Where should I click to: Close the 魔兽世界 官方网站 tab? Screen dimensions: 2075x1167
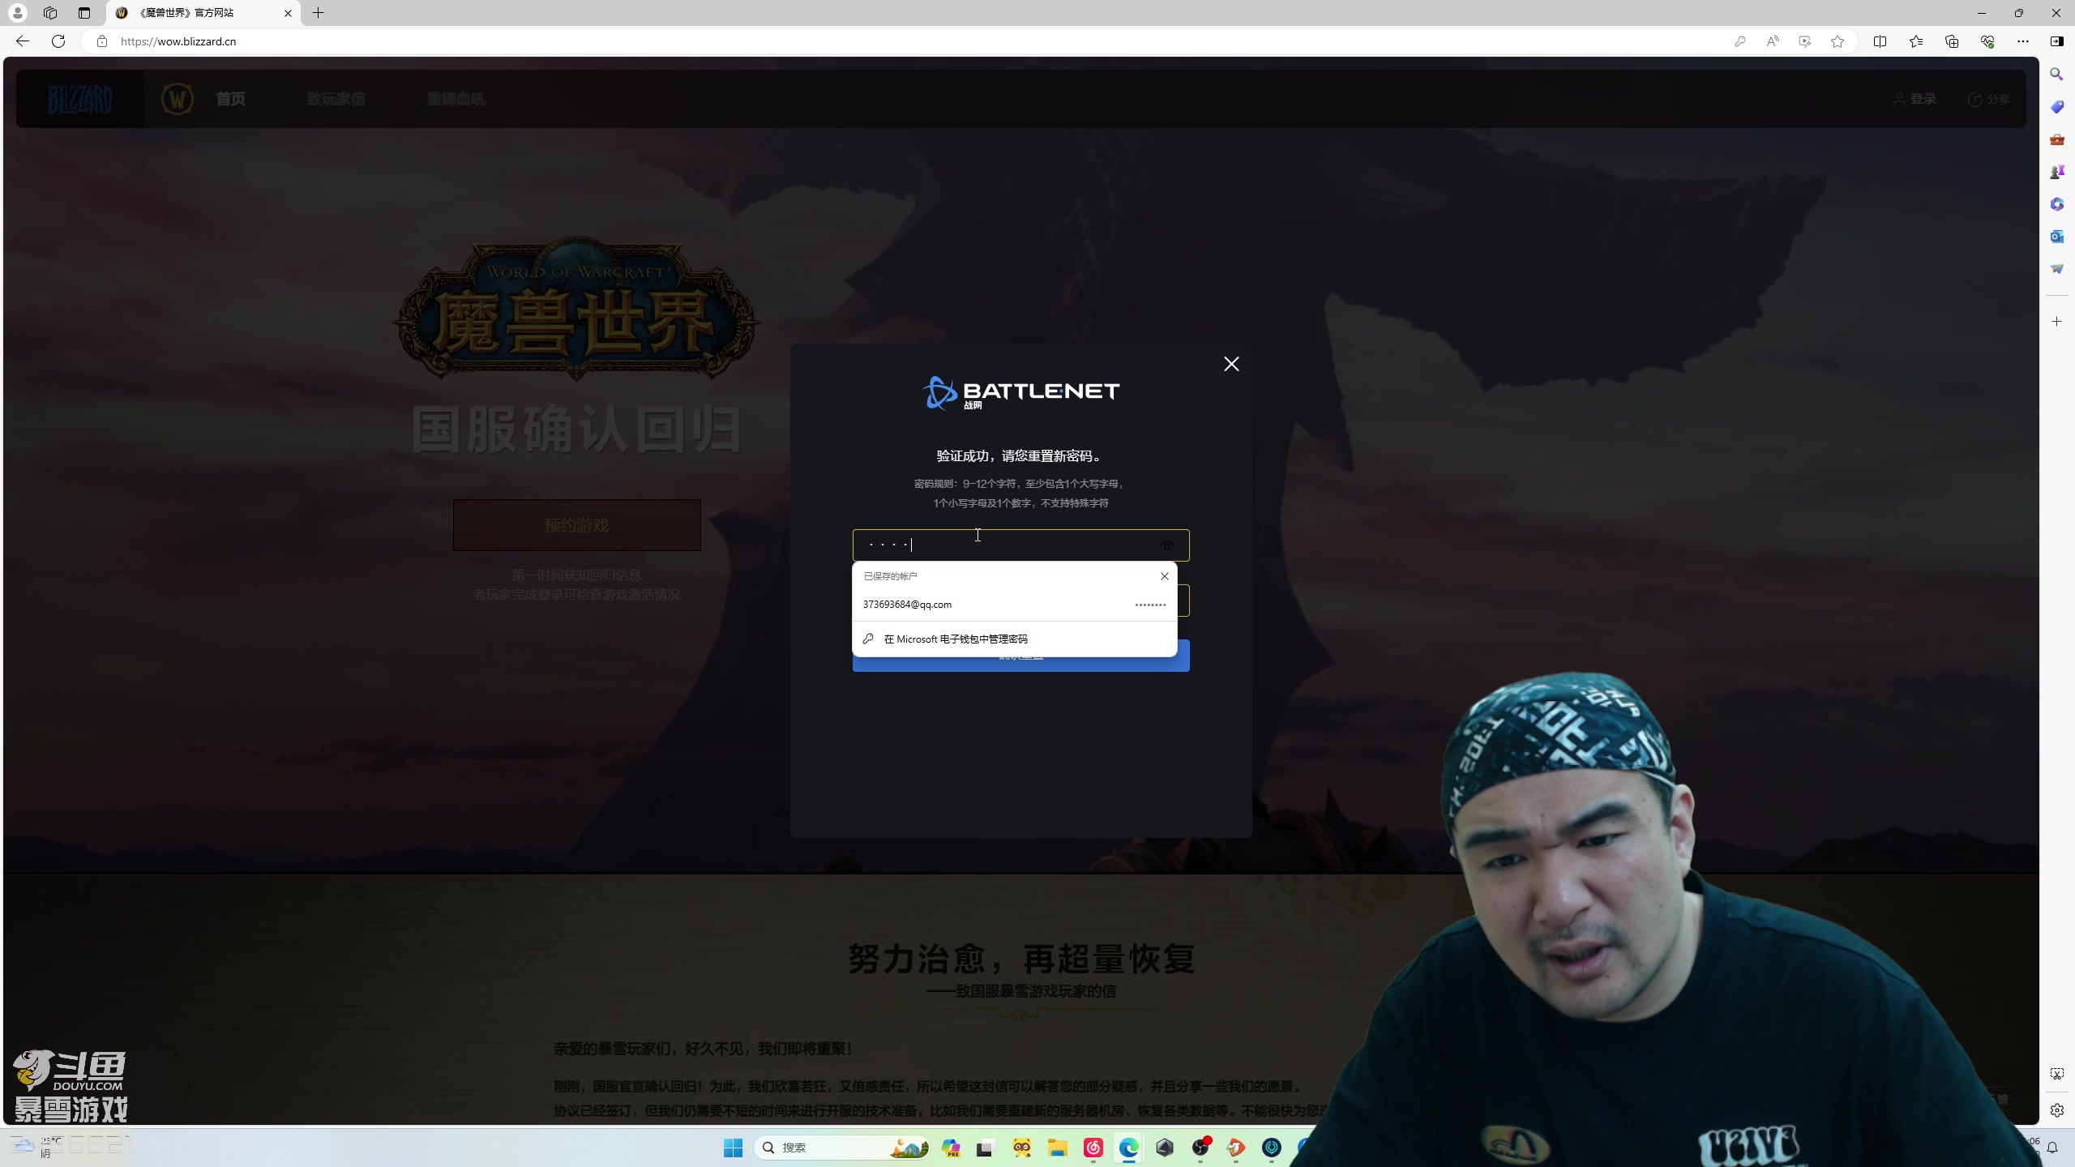(x=288, y=13)
